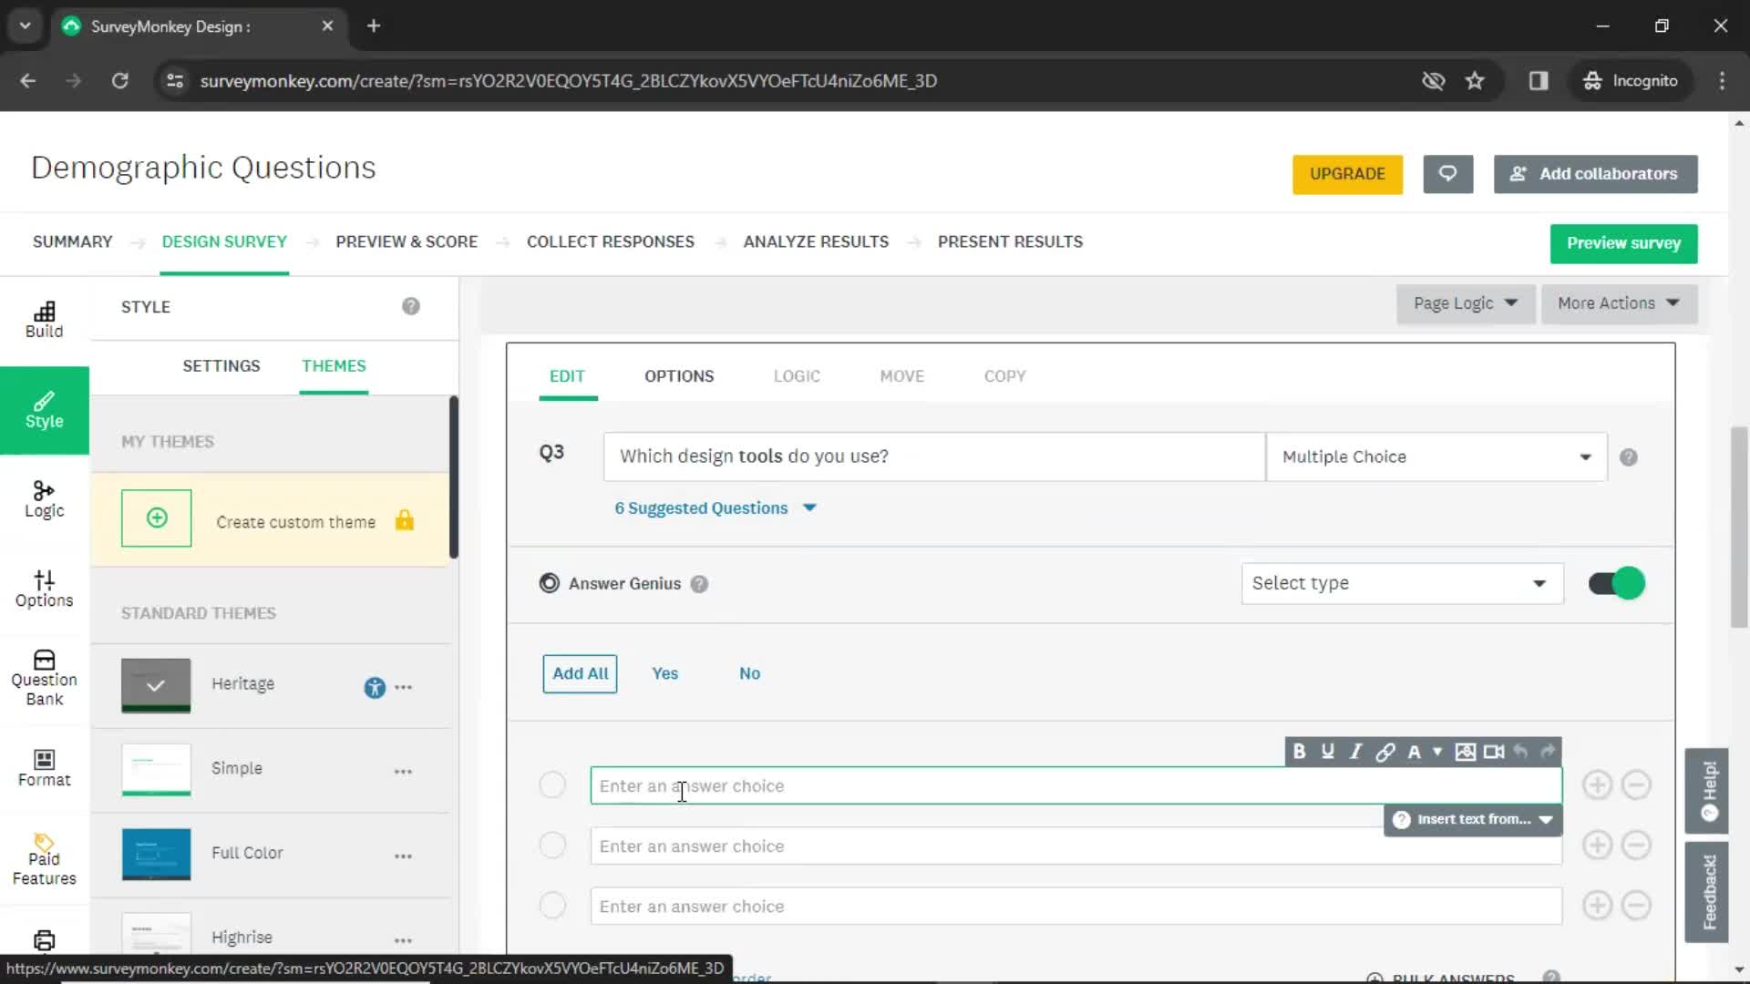Click the image insert icon

pos(1467,751)
